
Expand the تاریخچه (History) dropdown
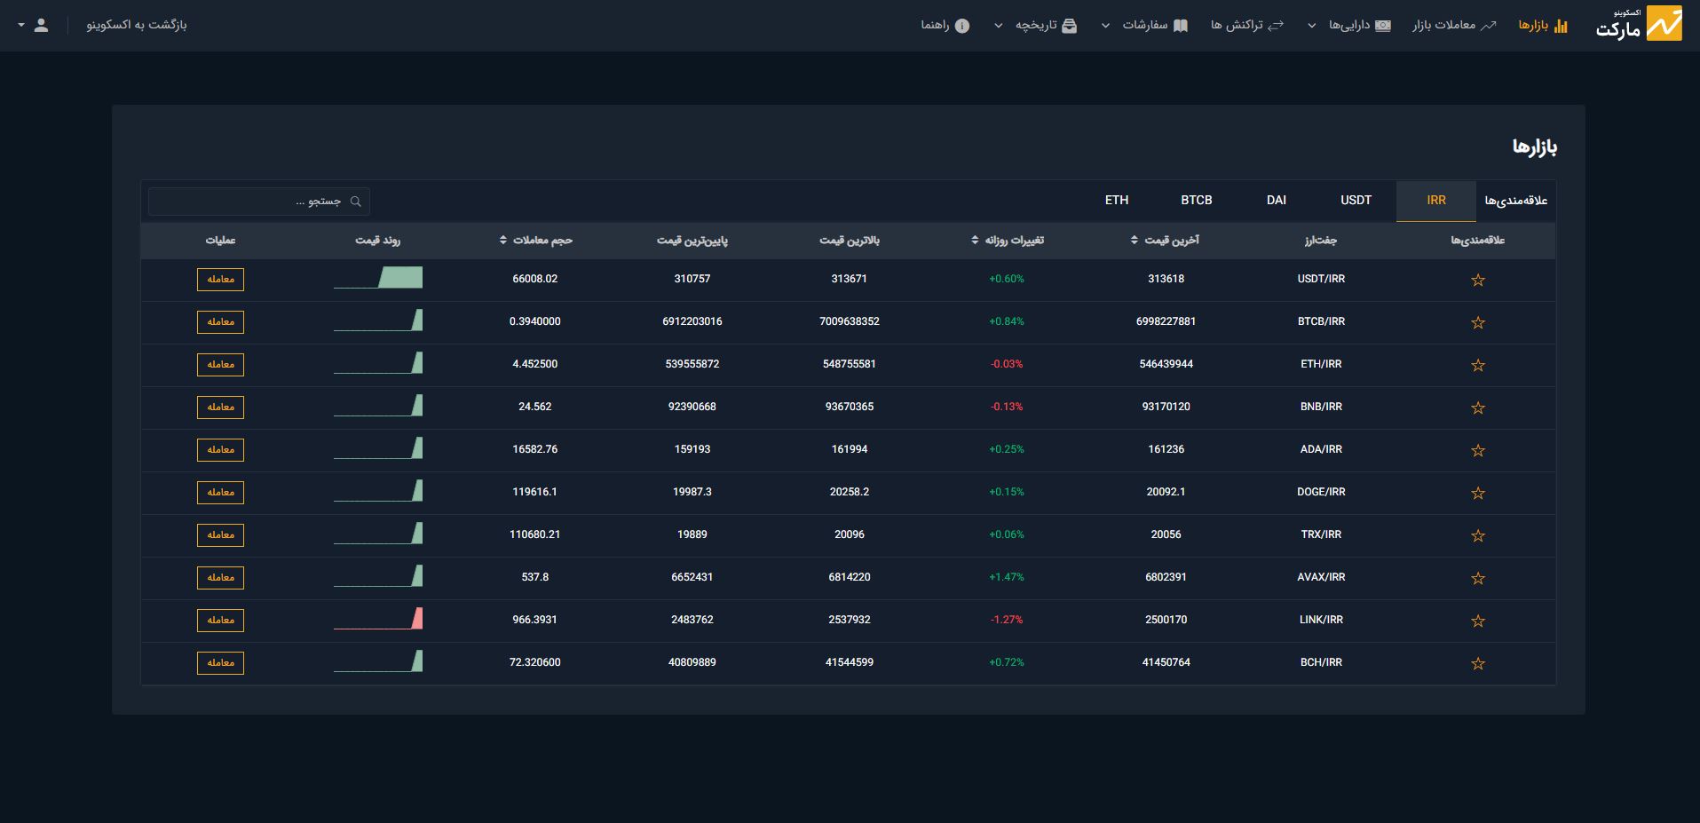tap(1035, 25)
